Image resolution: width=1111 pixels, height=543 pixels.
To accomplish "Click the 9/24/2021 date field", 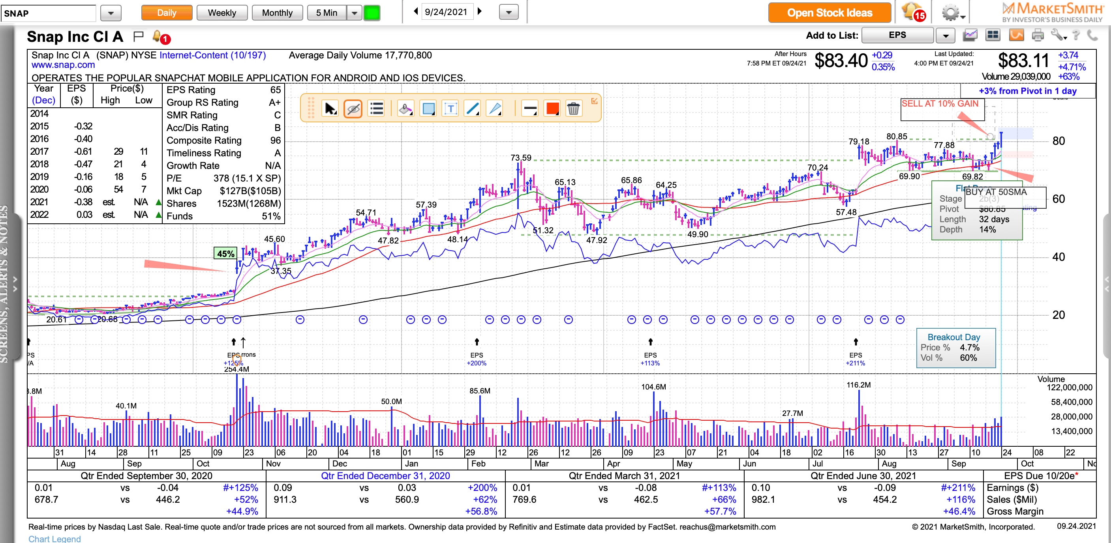I will (x=447, y=12).
